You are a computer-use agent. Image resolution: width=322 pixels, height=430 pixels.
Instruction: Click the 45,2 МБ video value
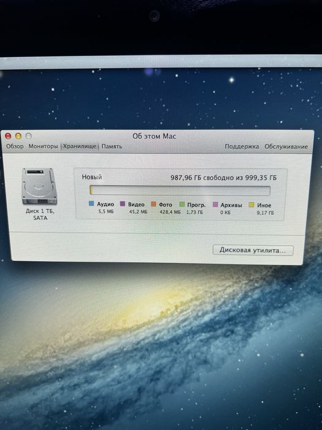coord(138,212)
